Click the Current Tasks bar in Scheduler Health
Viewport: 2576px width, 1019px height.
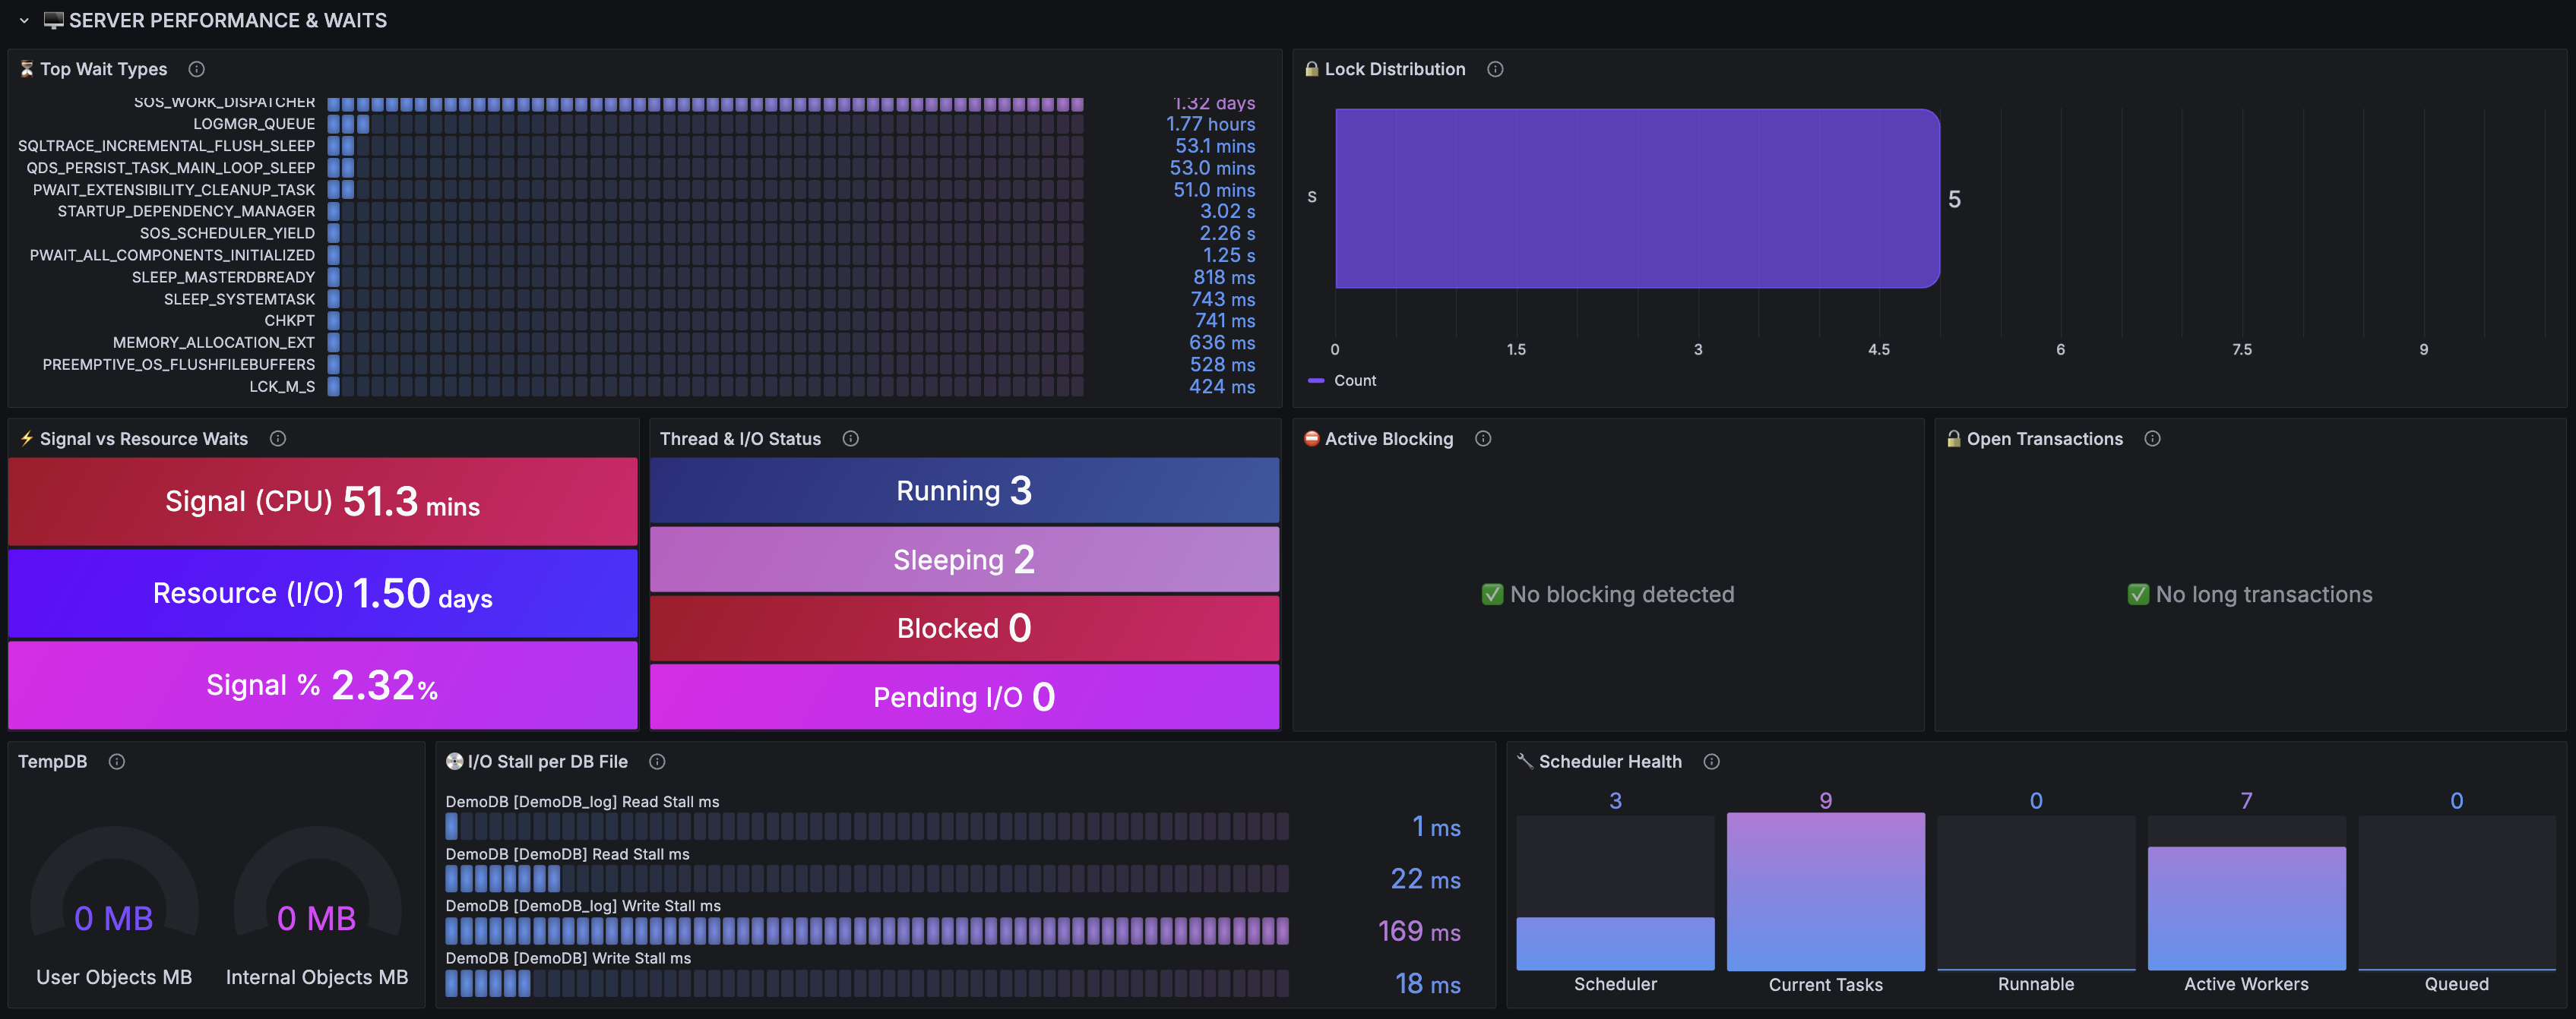(x=1825, y=891)
